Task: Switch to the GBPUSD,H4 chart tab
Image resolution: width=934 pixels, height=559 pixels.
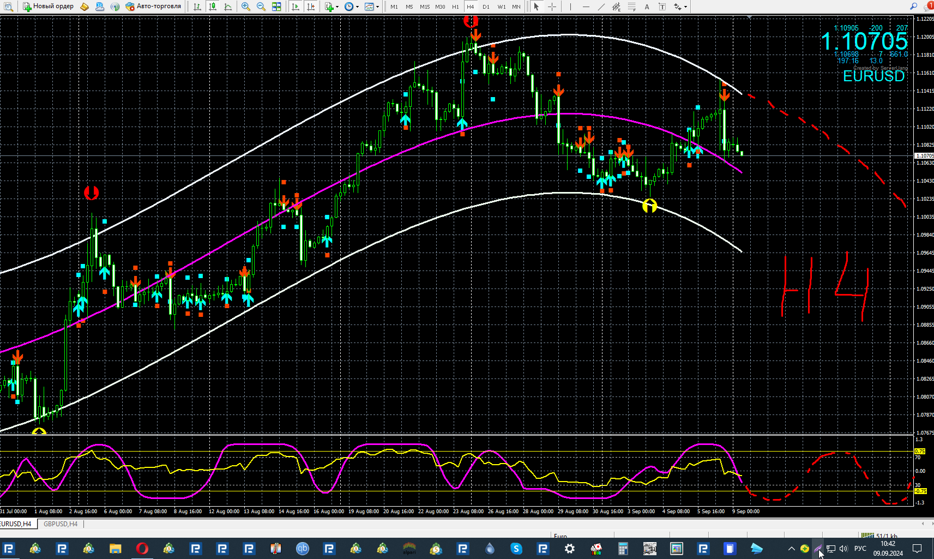Action: point(61,524)
